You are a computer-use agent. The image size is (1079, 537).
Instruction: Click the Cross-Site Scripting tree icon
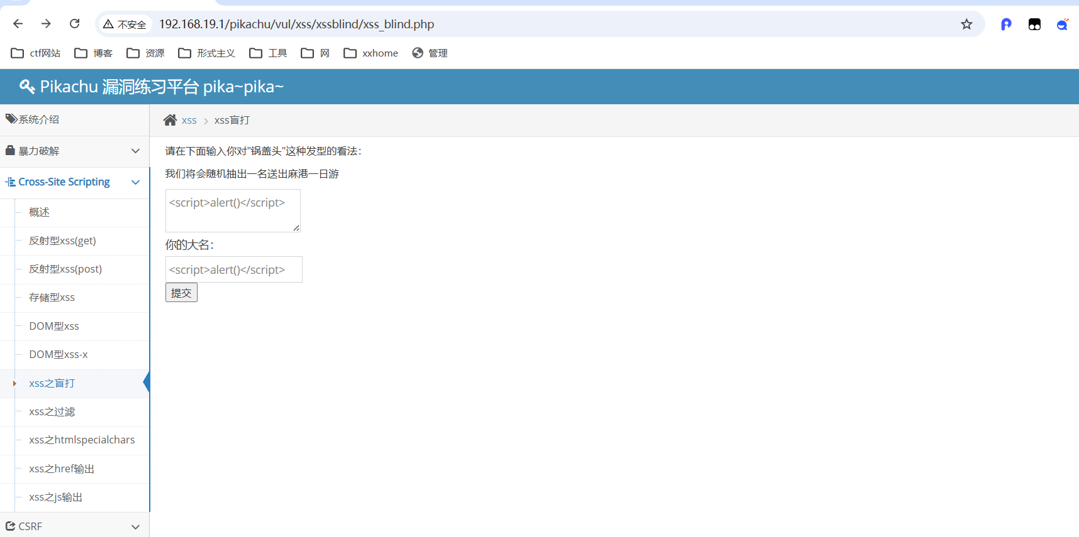coord(10,182)
